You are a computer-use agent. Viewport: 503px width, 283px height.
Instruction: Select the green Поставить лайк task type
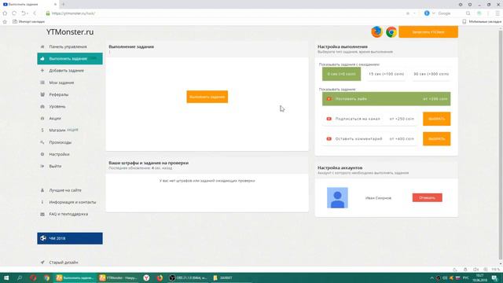coord(386,99)
